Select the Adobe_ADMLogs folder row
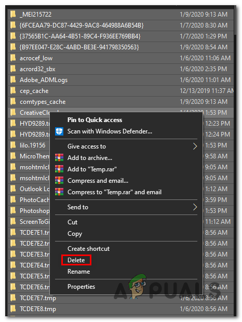Viewport: 242px width, 322px height. tap(120, 80)
